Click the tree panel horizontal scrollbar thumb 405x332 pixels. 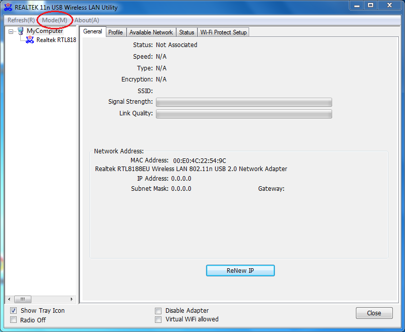(23, 299)
